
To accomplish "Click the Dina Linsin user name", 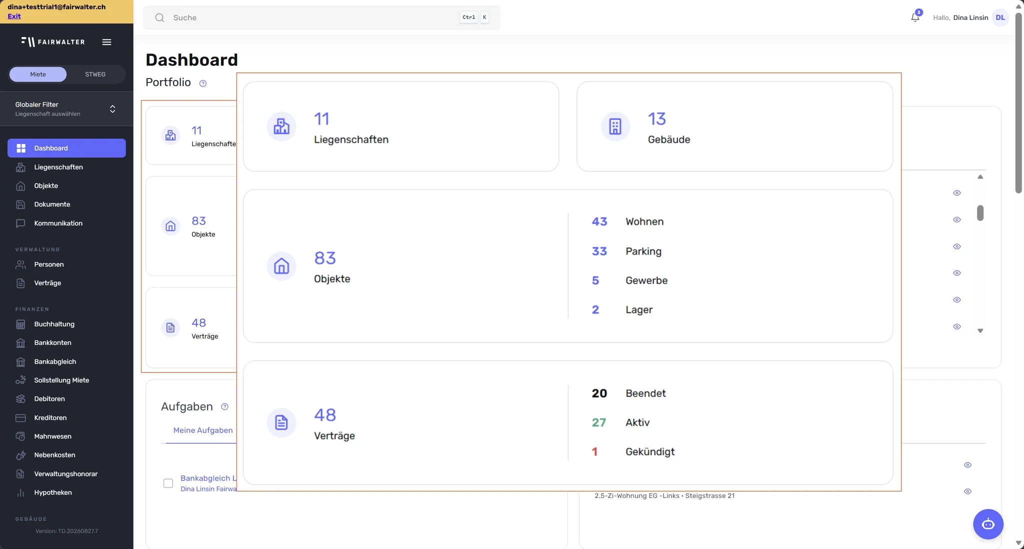I will (970, 17).
